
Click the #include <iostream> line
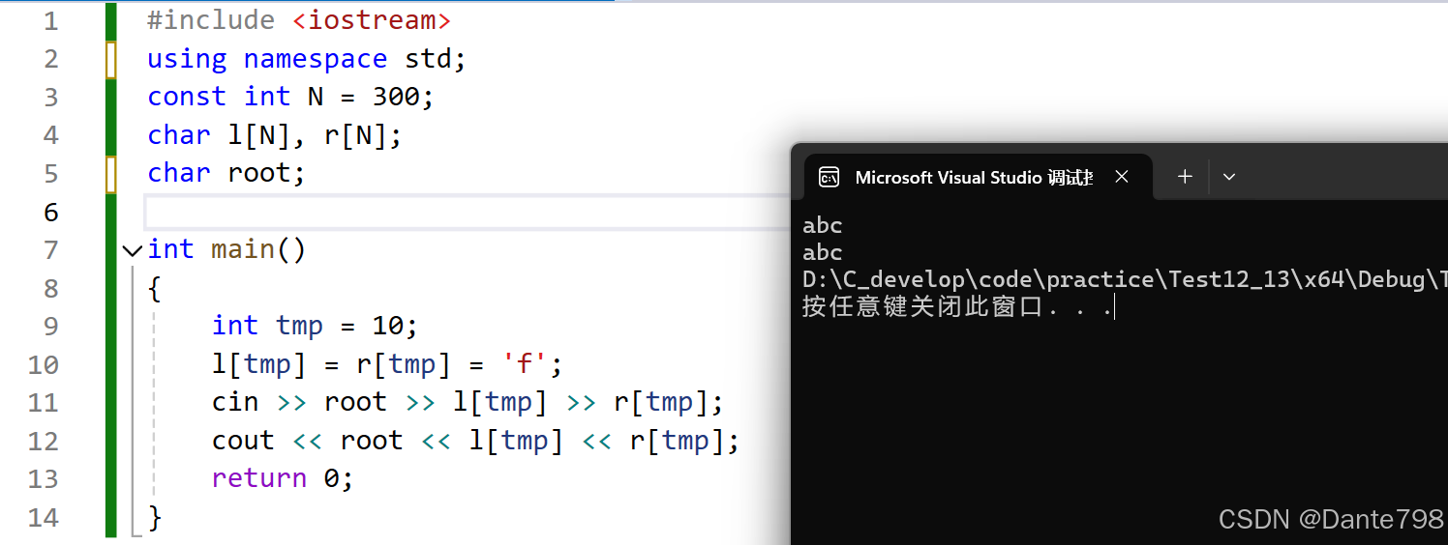pyautogui.click(x=299, y=20)
